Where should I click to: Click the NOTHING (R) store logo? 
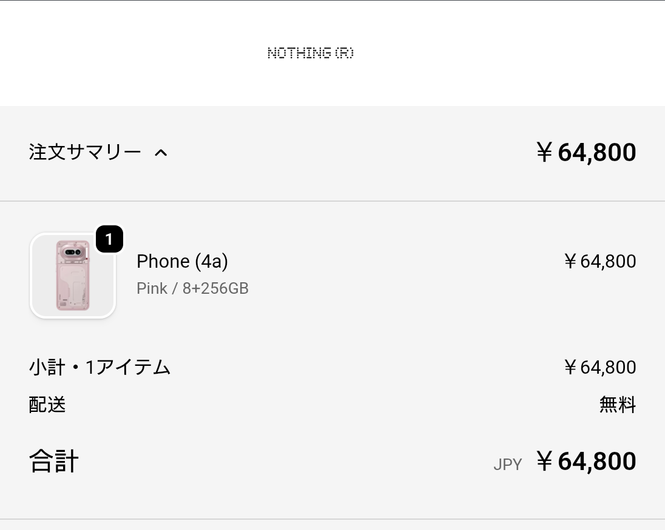(310, 53)
